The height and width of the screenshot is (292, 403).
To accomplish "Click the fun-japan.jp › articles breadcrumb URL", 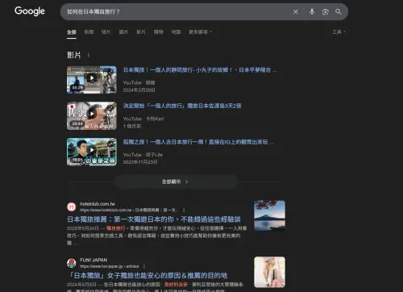I will (x=110, y=266).
